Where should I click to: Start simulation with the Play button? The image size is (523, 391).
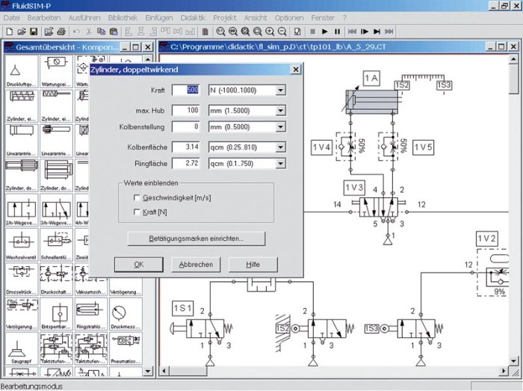(324, 31)
